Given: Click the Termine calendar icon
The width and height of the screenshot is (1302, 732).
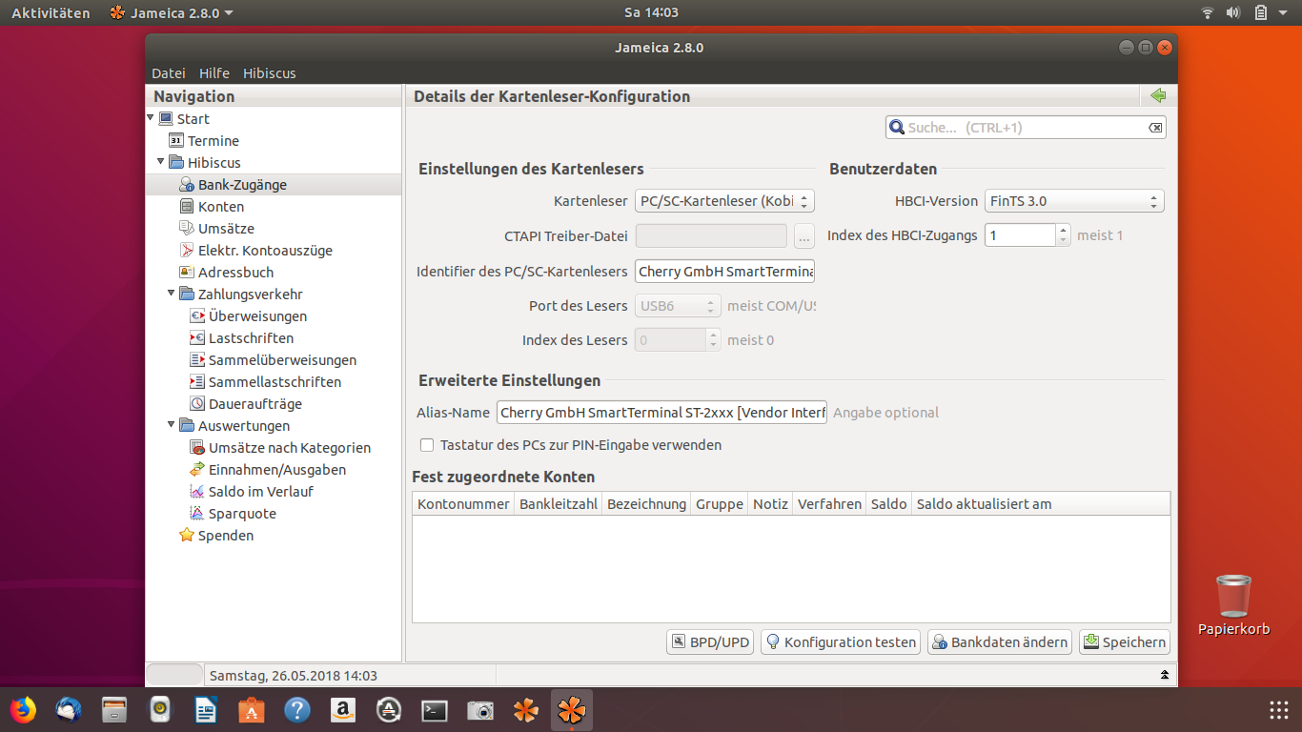Looking at the screenshot, I should pos(175,140).
